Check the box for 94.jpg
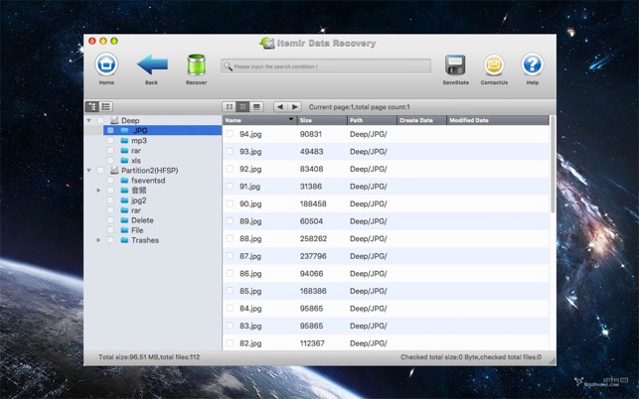The image size is (639, 399). tap(230, 134)
